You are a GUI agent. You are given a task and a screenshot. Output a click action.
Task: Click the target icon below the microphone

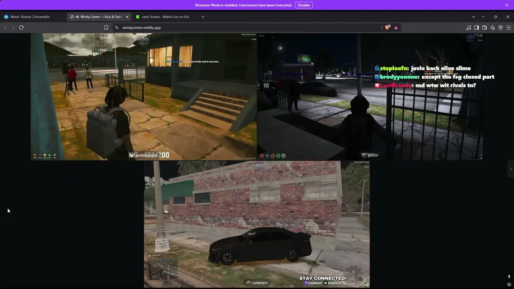coord(509,285)
